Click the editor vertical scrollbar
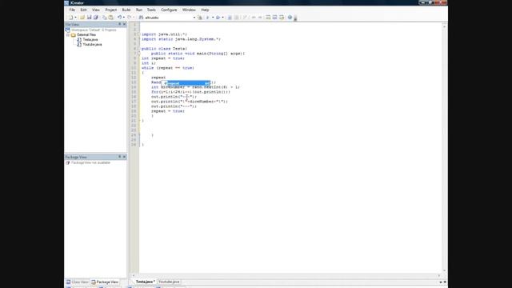This screenshot has height=288, width=512. [x=444, y=149]
